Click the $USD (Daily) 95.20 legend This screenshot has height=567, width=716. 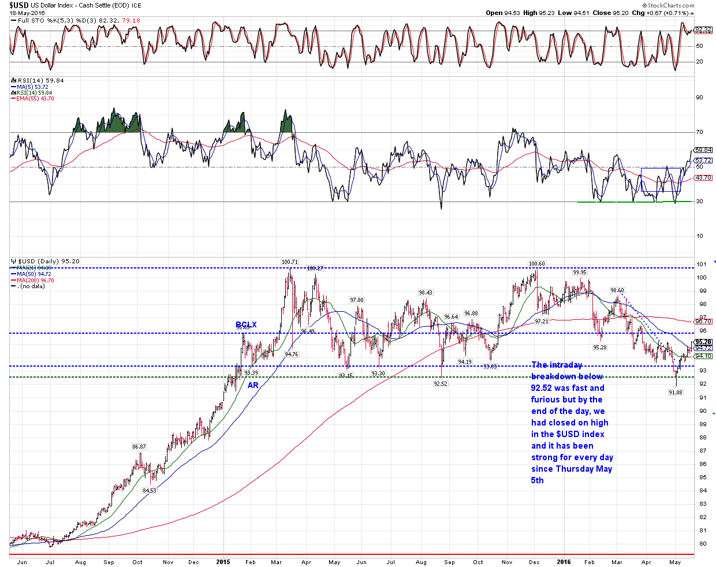pyautogui.click(x=45, y=262)
